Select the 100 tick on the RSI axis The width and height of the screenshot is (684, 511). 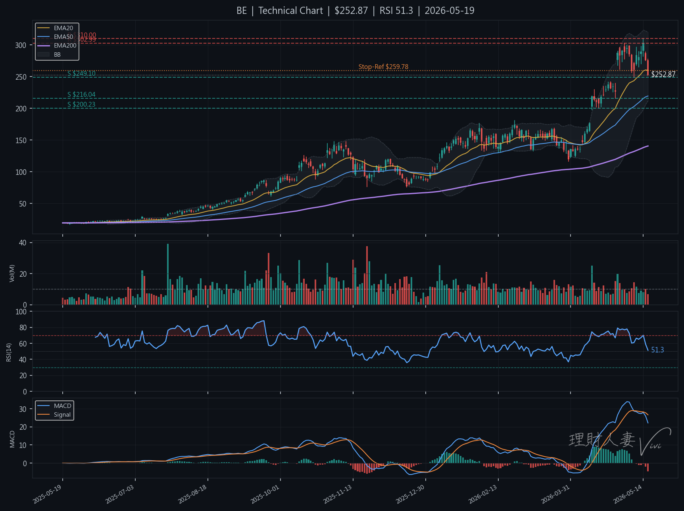(21, 312)
